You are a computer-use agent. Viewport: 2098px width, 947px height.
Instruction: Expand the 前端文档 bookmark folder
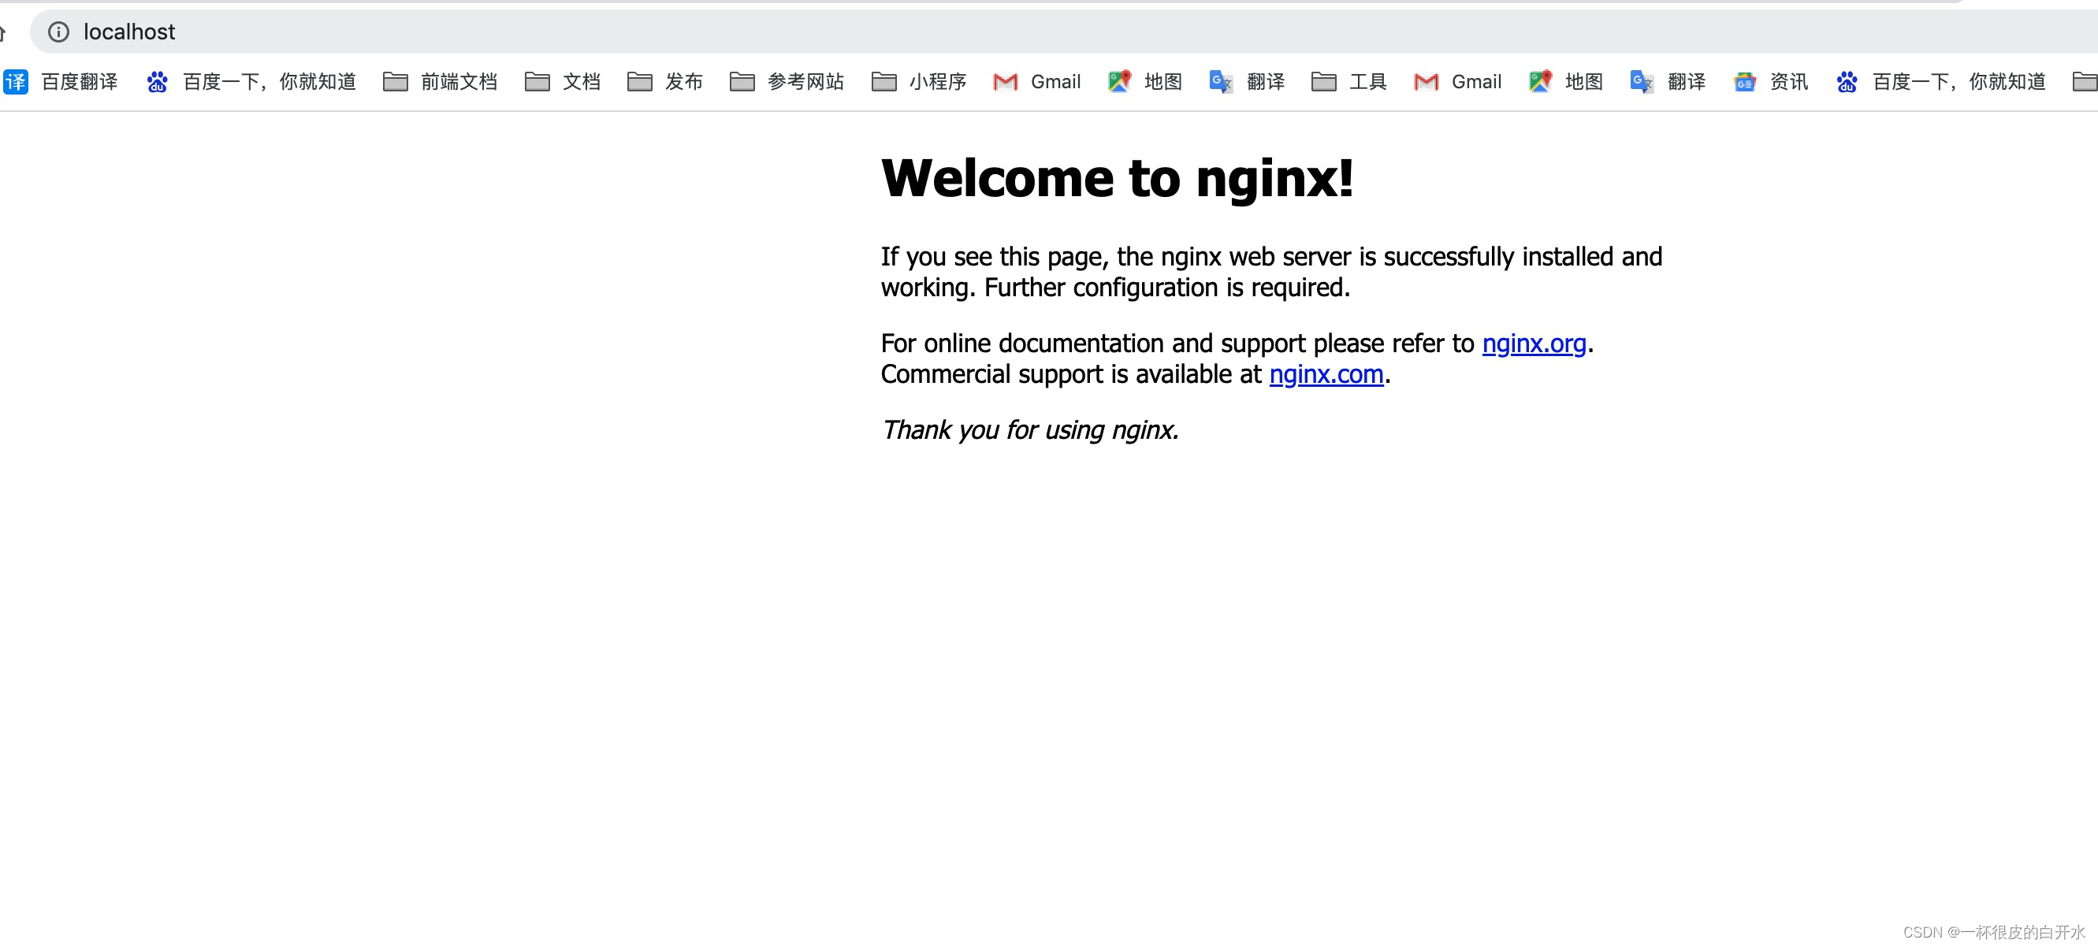[396, 81]
